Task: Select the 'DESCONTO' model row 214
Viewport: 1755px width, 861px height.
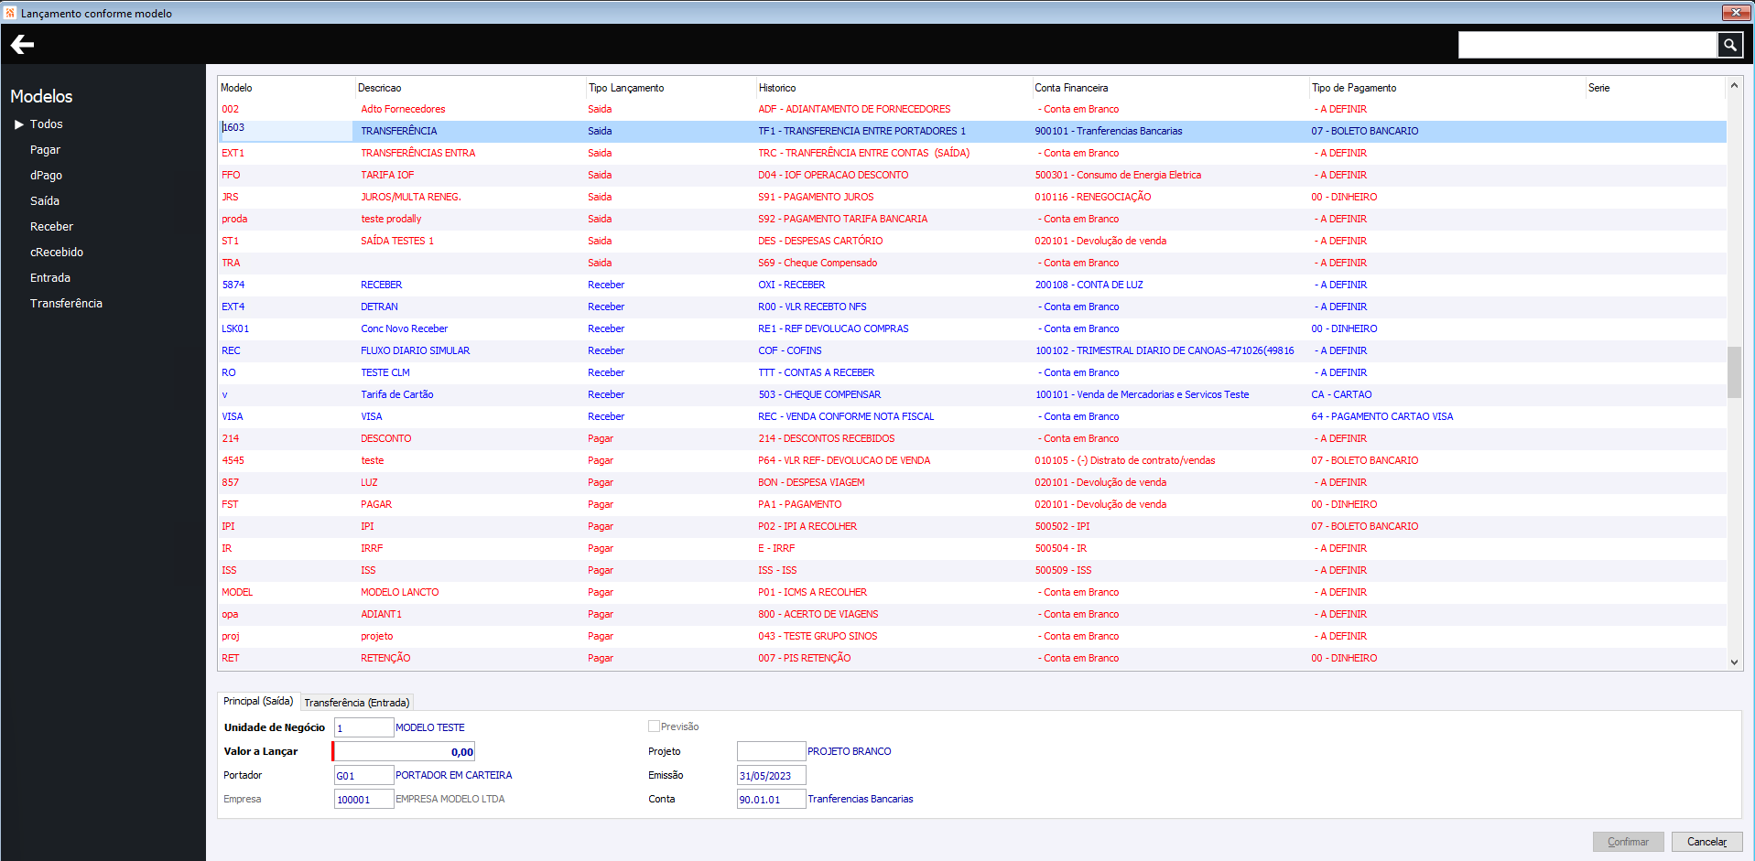Action: coord(971,438)
